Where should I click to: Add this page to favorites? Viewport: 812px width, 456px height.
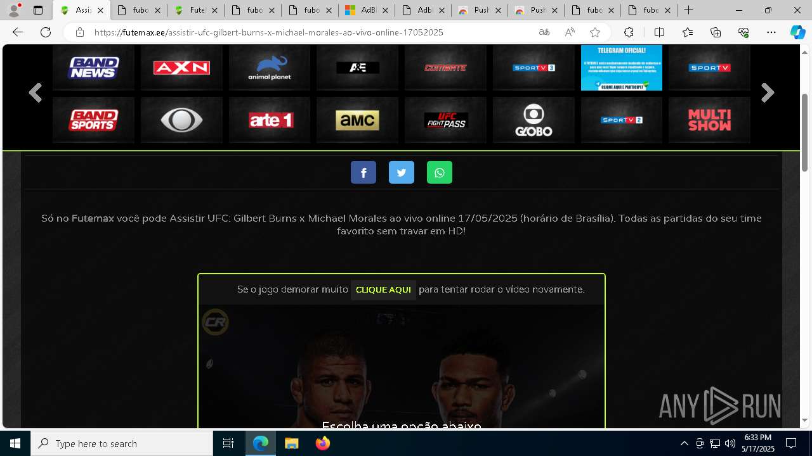(595, 32)
